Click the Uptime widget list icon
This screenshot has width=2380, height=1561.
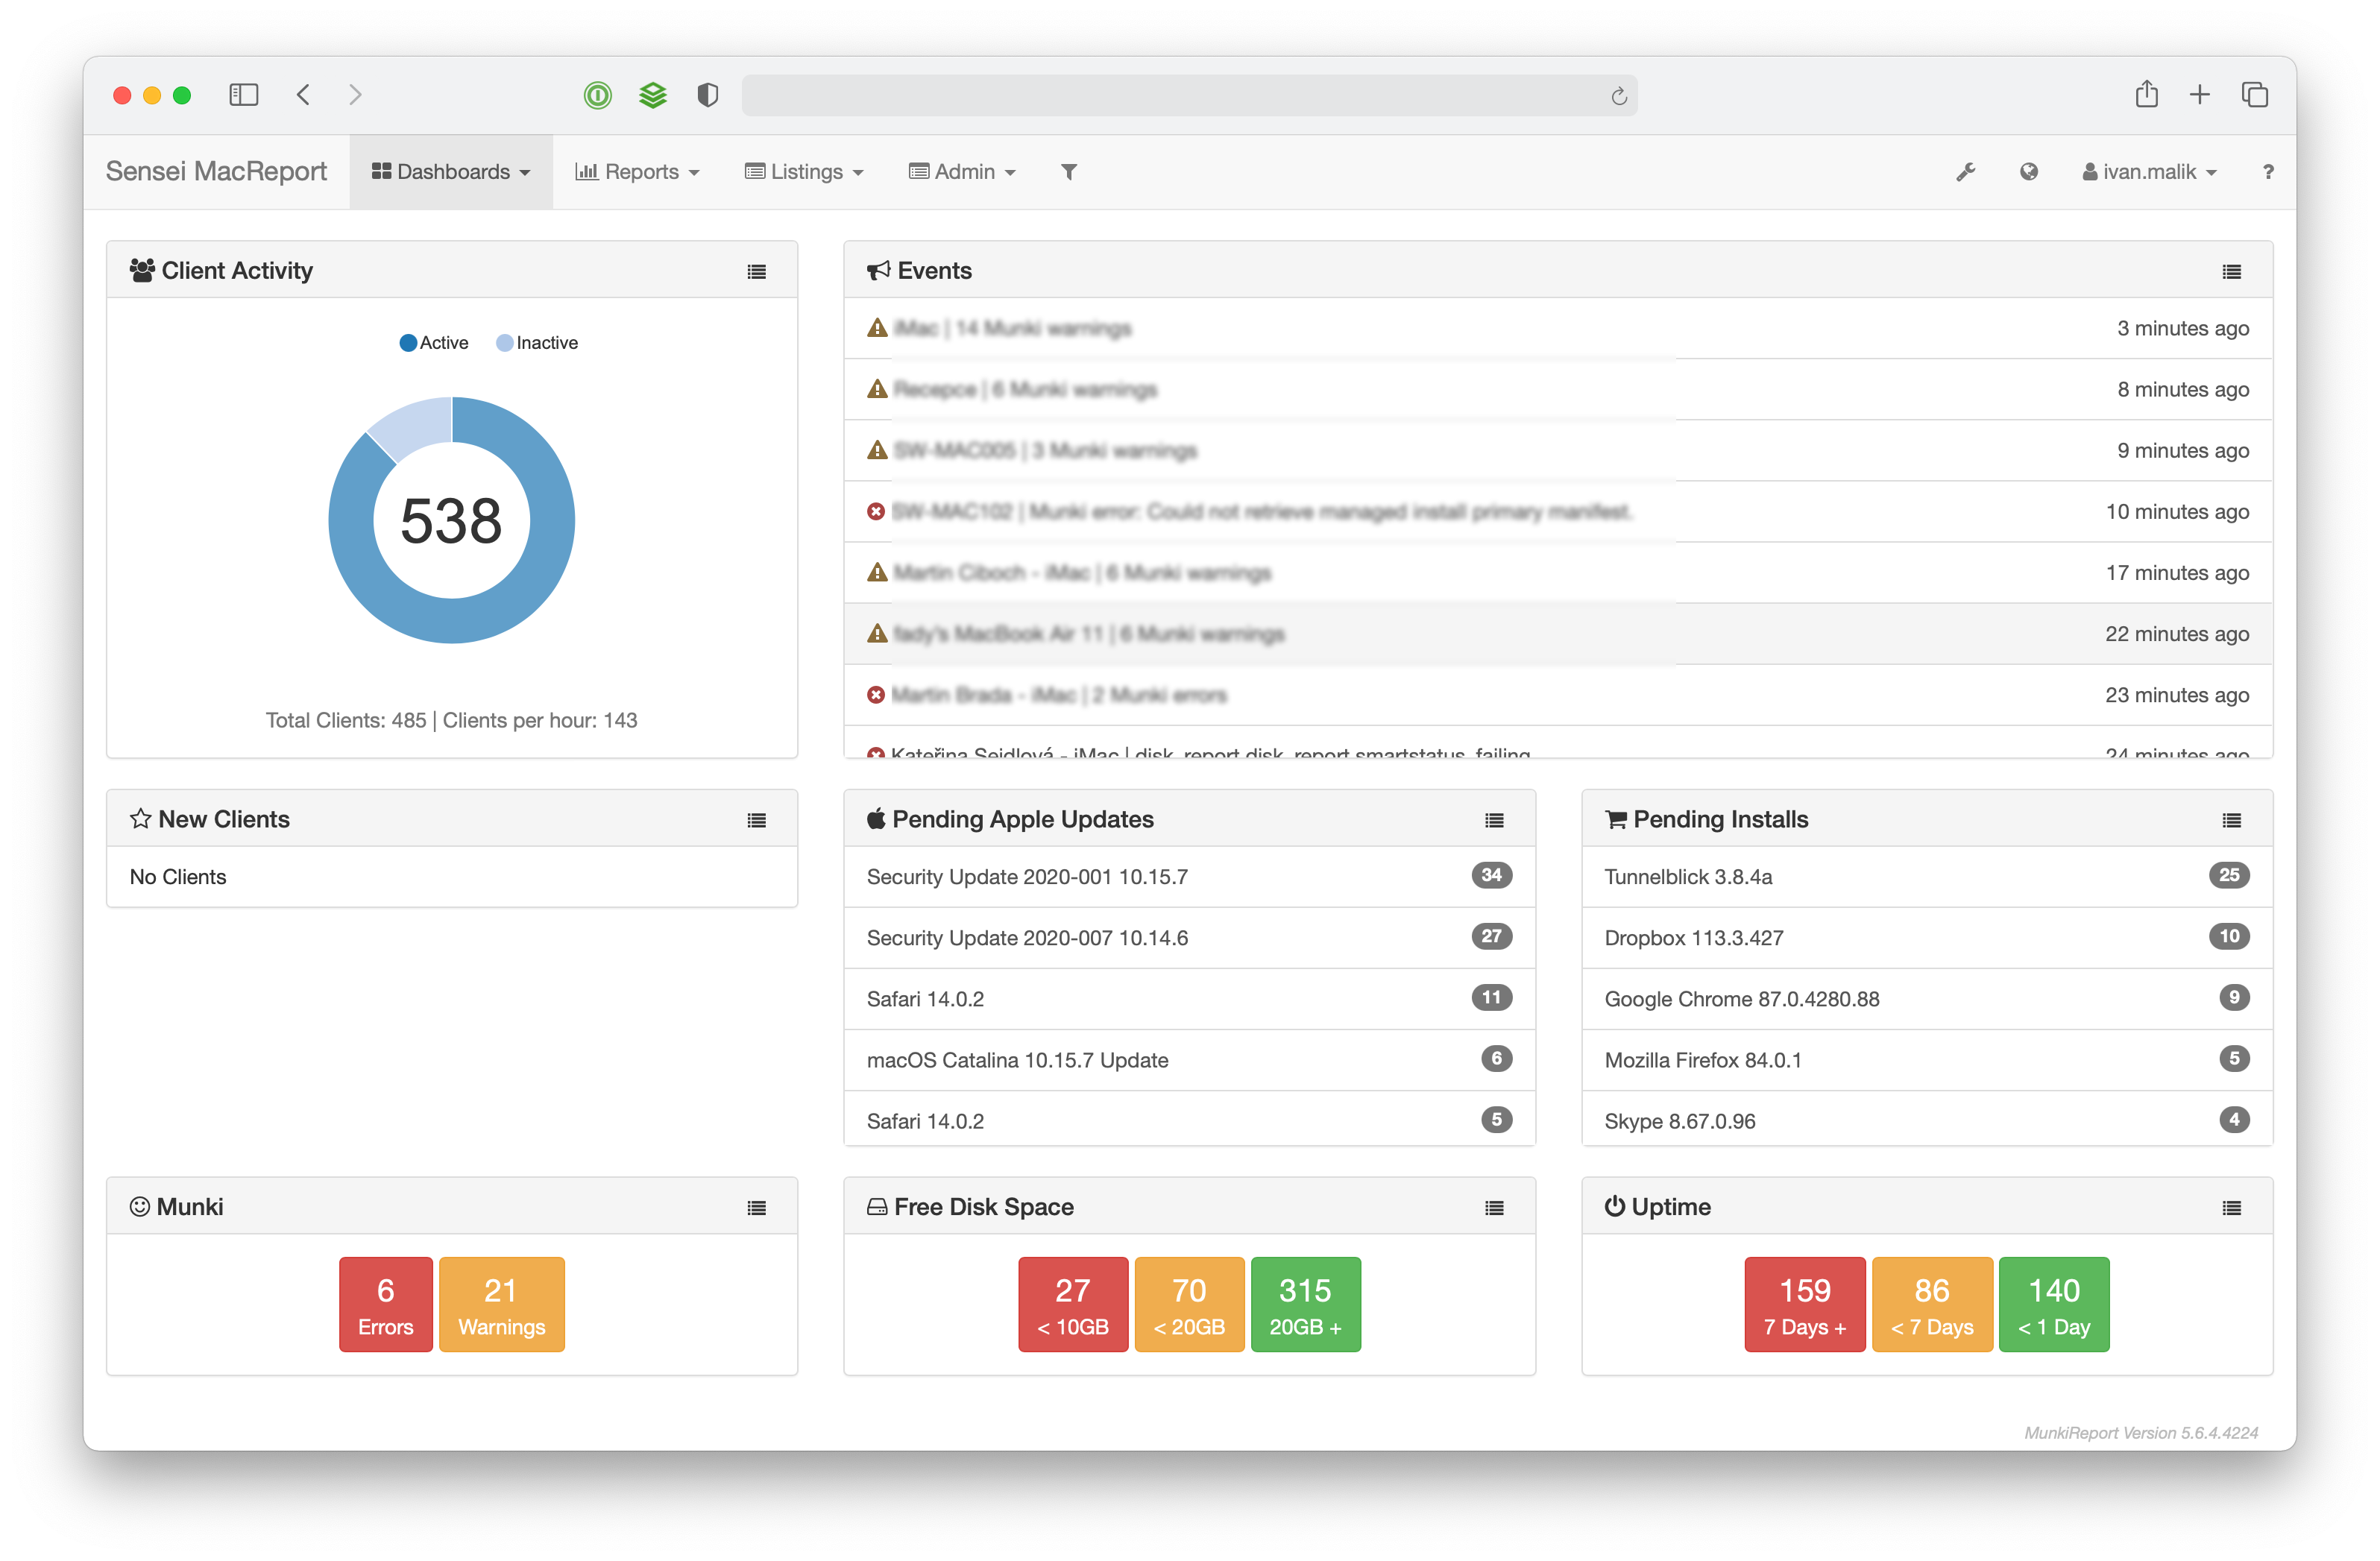[2231, 1208]
